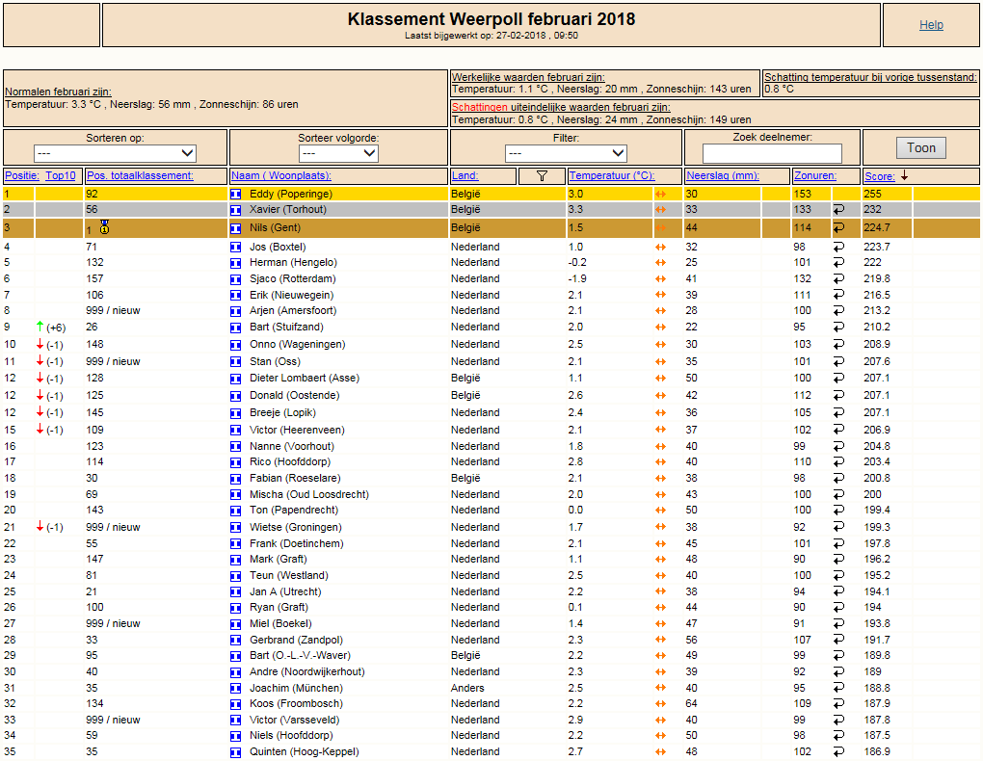The image size is (983, 761).
Task: Click the medal icon in Nils's row
Action: (x=105, y=227)
